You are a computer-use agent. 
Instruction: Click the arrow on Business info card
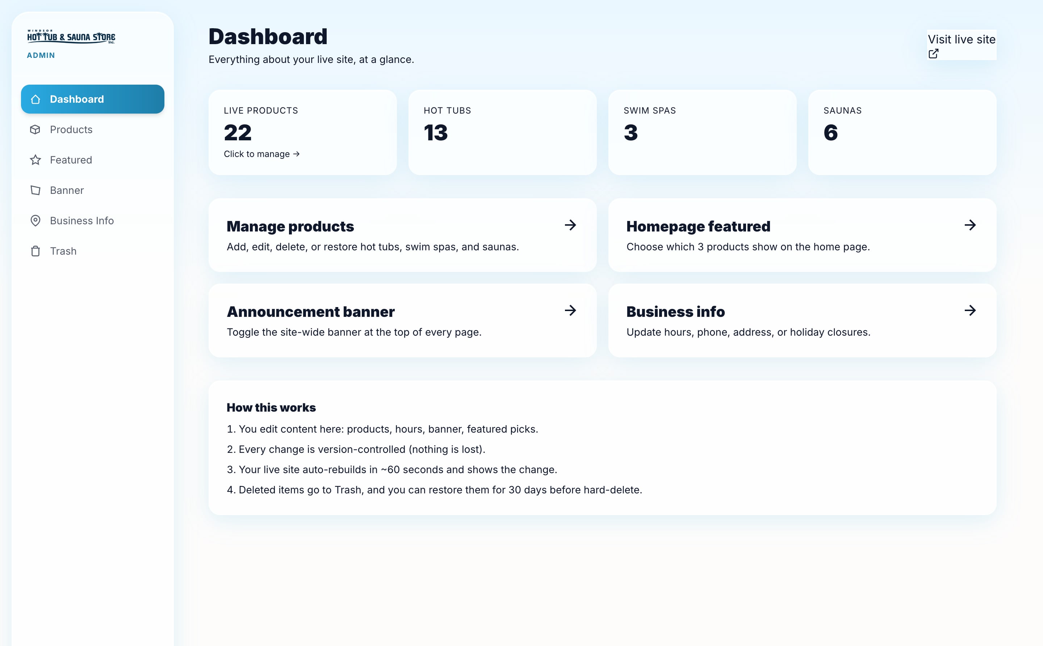pyautogui.click(x=970, y=310)
